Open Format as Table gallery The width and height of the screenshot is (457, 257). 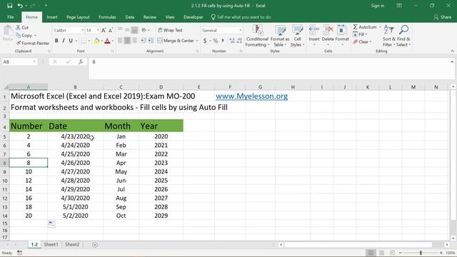[x=280, y=36]
